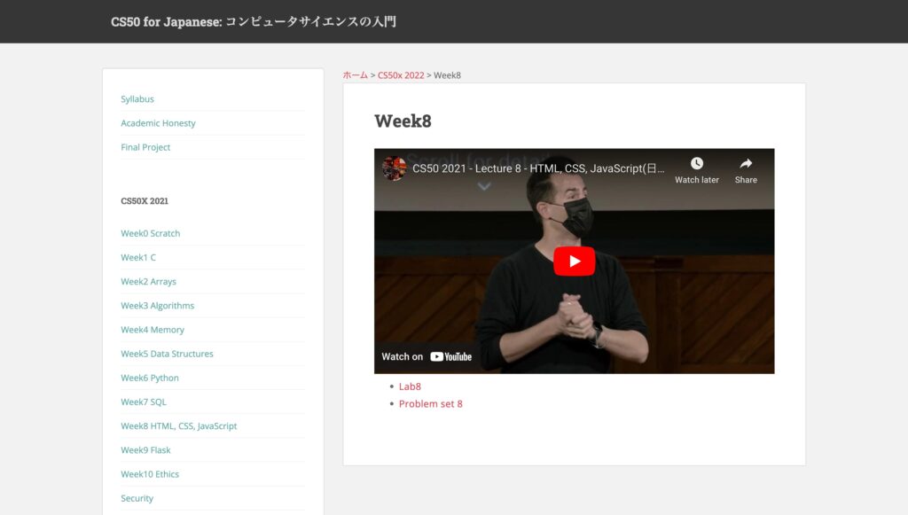Open the video title link
908x515 pixels.
point(538,168)
